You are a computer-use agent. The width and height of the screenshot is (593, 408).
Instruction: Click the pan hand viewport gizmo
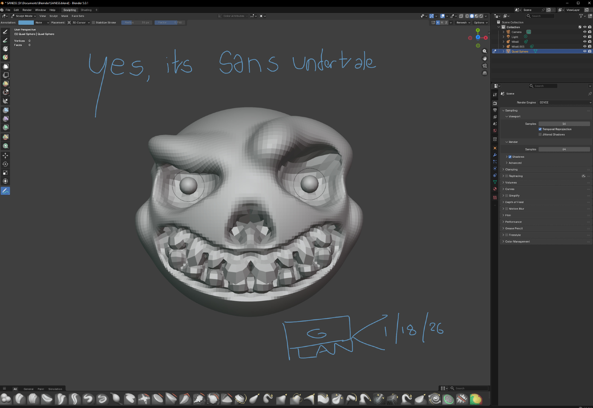click(x=485, y=58)
